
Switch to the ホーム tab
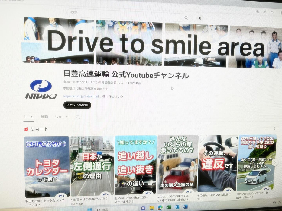(x=29, y=117)
